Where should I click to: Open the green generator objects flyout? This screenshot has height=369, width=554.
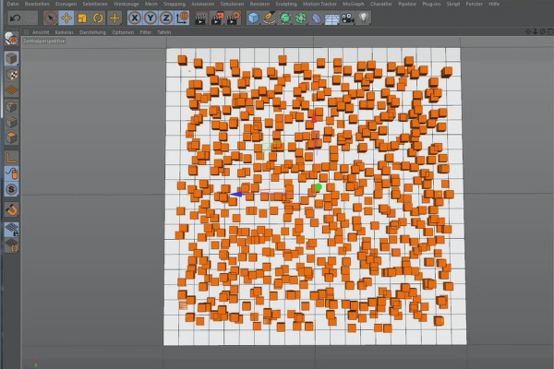[285, 18]
